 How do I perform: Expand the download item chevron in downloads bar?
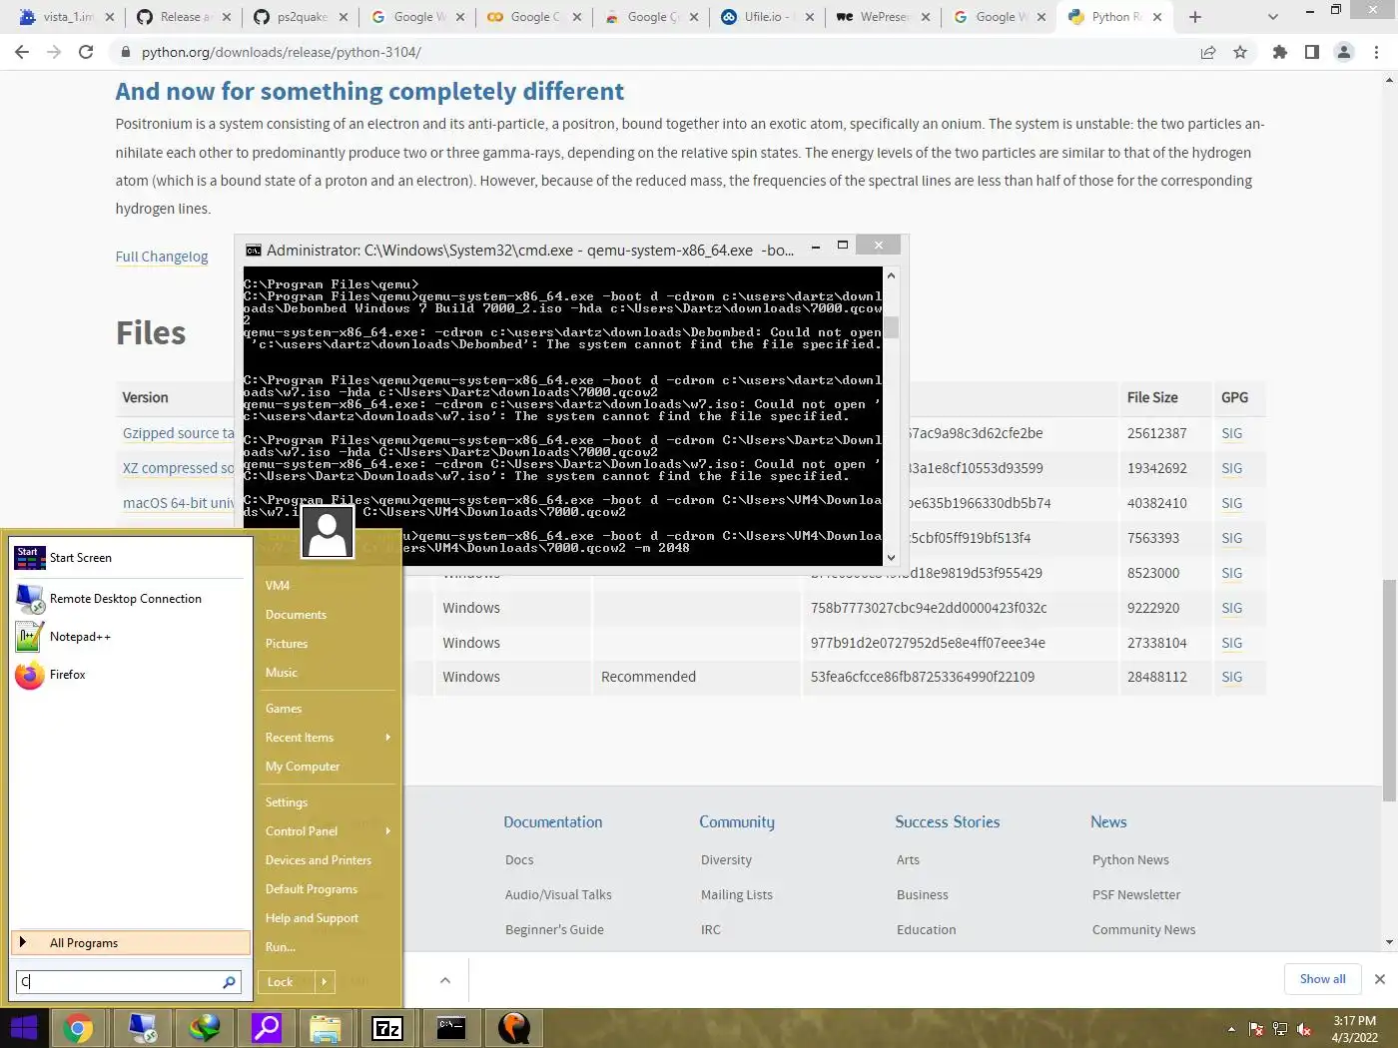tap(445, 980)
